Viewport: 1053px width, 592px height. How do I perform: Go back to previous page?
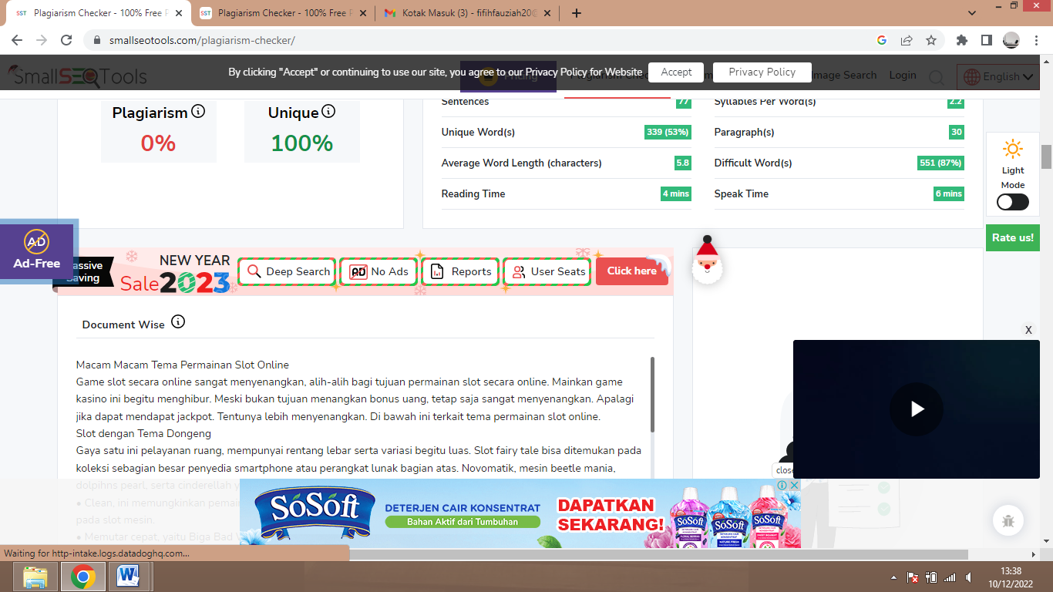click(x=17, y=40)
